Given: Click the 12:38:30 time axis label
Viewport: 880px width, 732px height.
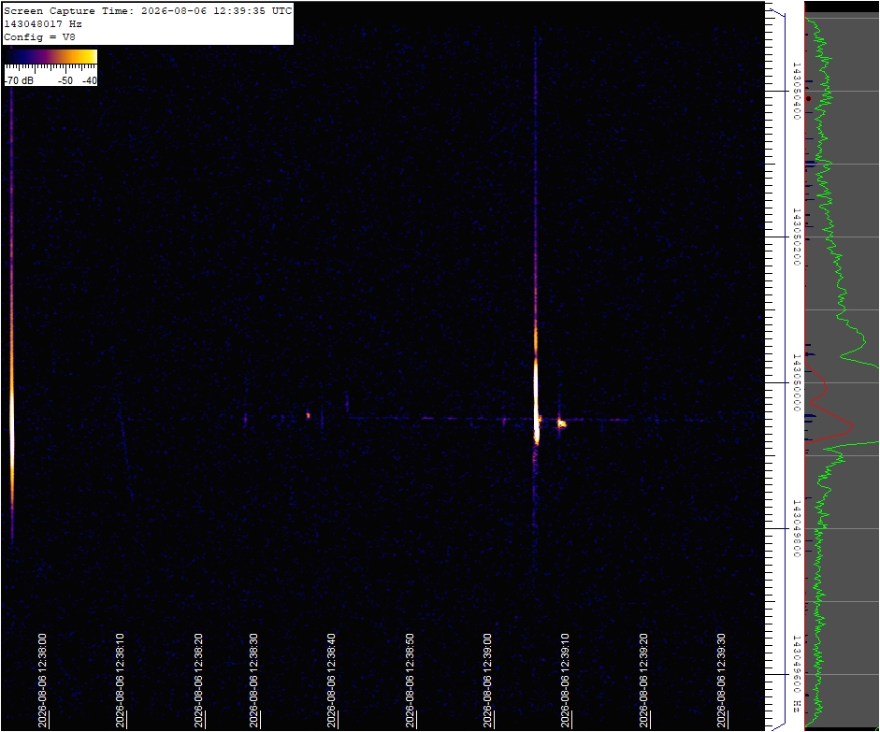Looking at the screenshot, I should coord(253,681).
